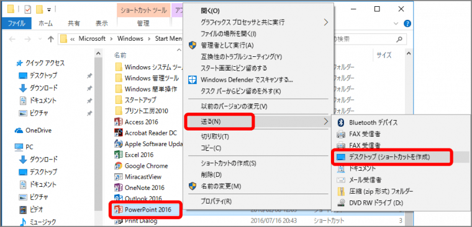The image size is (472, 227).
Task: Switch to the ホーム ribbon tab
Action: [46, 24]
